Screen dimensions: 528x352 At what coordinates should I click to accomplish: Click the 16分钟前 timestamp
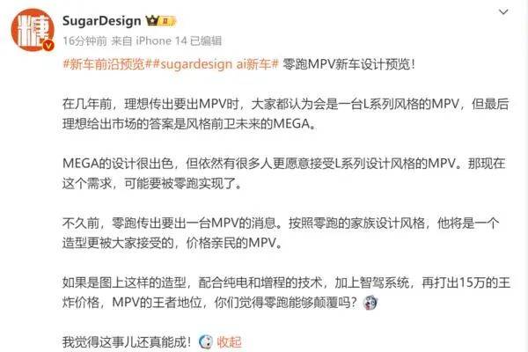point(84,41)
